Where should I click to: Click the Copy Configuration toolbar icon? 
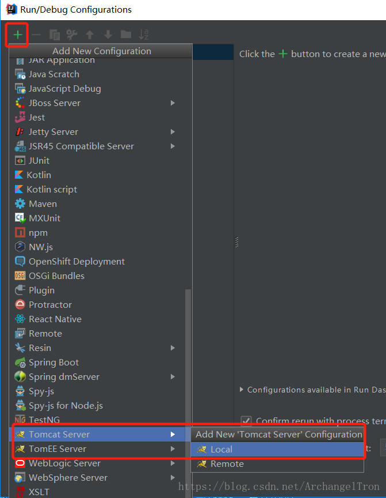55,35
